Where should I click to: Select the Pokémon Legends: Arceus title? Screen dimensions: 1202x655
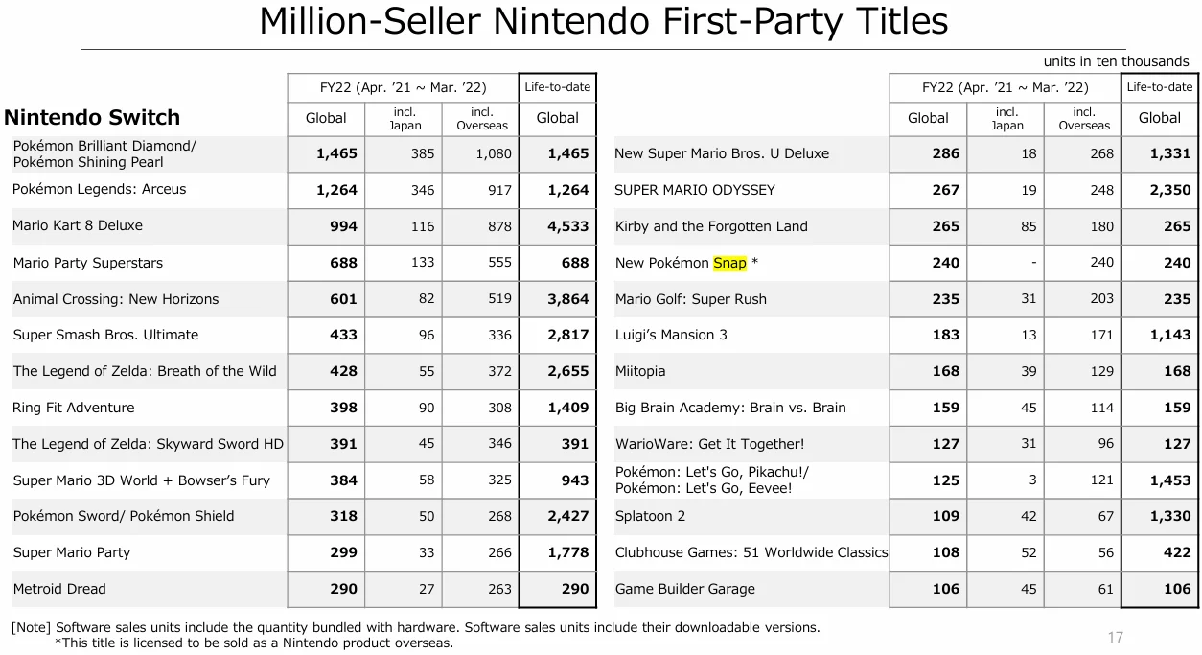tap(100, 190)
